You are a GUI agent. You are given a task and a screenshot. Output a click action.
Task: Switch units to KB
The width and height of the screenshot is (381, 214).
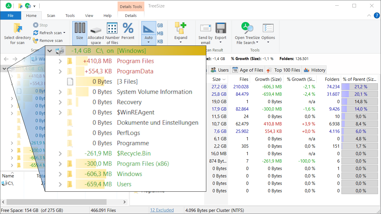tap(160, 41)
